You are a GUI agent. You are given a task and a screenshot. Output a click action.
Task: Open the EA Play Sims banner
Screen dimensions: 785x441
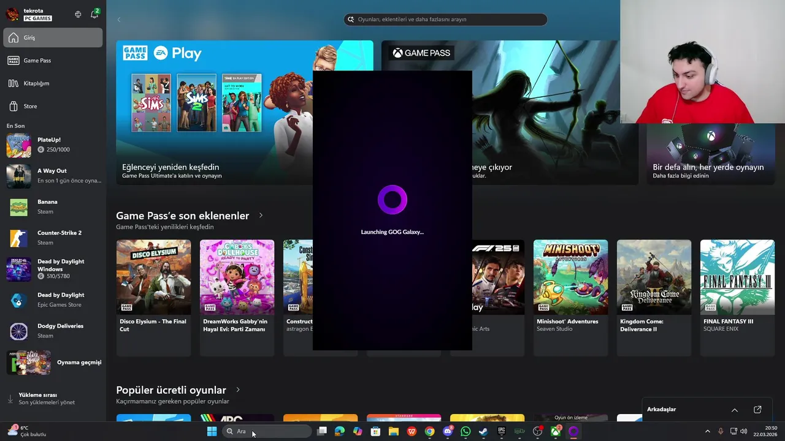[x=215, y=113]
